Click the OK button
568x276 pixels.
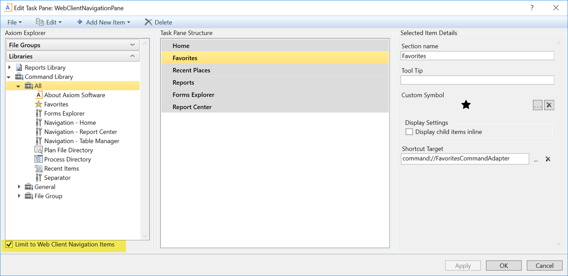click(x=504, y=265)
